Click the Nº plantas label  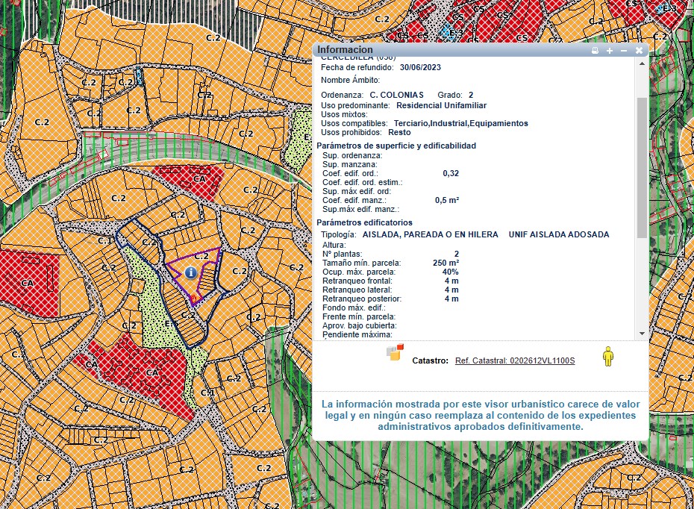pyautogui.click(x=342, y=254)
